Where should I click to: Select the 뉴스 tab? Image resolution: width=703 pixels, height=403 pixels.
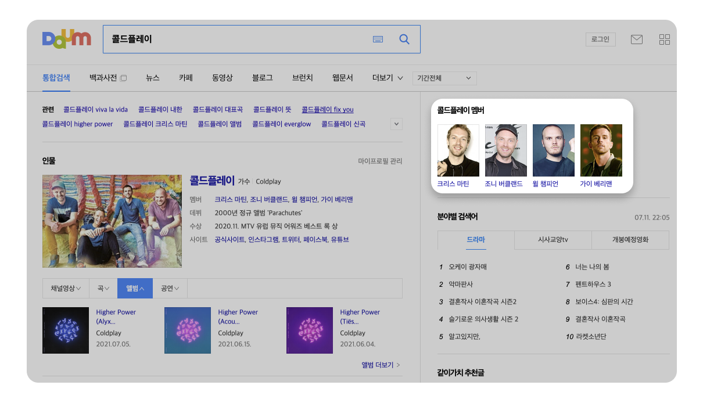point(153,78)
